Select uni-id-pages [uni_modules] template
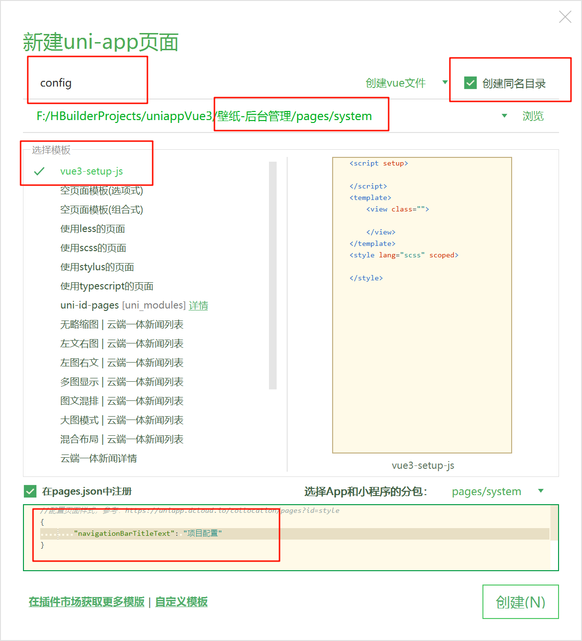 [x=123, y=305]
